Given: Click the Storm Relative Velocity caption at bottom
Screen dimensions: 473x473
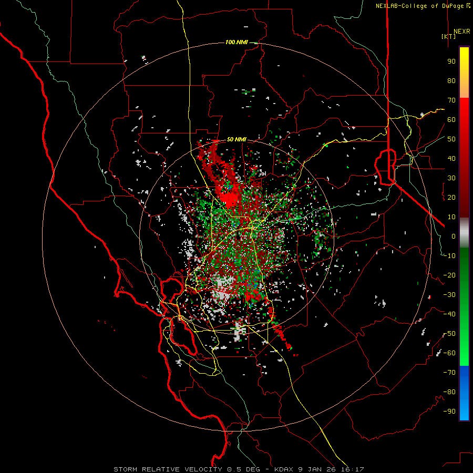Looking at the screenshot, I should point(239,469).
